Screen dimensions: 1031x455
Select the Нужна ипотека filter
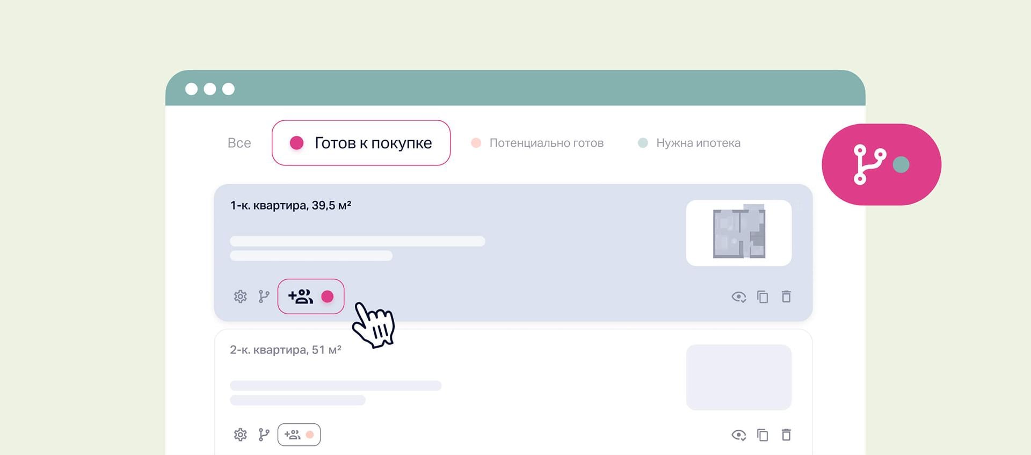pyautogui.click(x=689, y=143)
